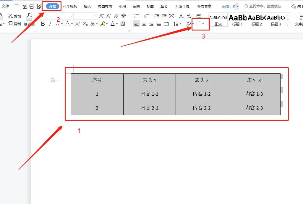Switch to the 插入 tab
Image resolution: width=303 pixels, height=204 pixels.
pos(87,7)
